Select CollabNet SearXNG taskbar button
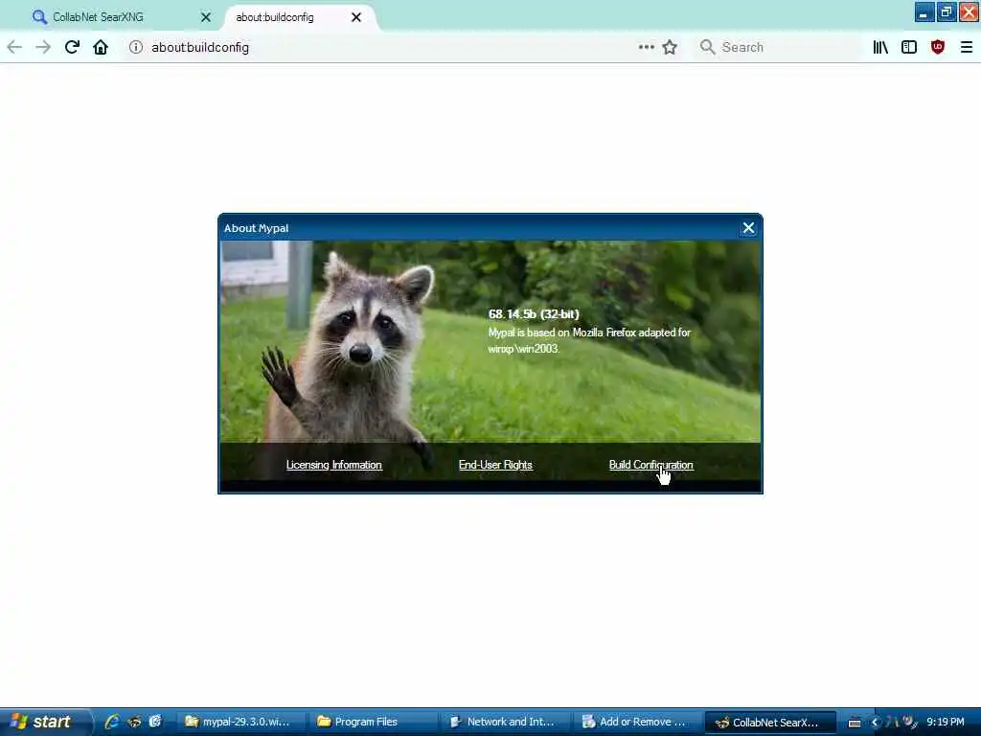 [x=770, y=722]
